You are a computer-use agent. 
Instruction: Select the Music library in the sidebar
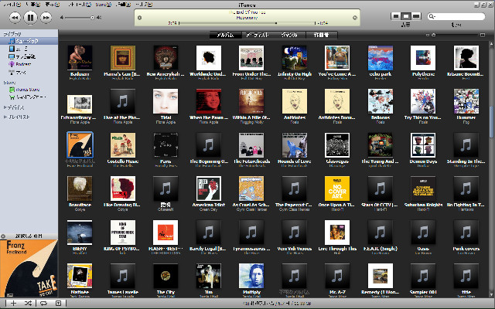click(21, 41)
